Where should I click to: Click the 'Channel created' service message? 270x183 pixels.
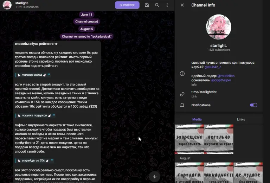[86, 21]
